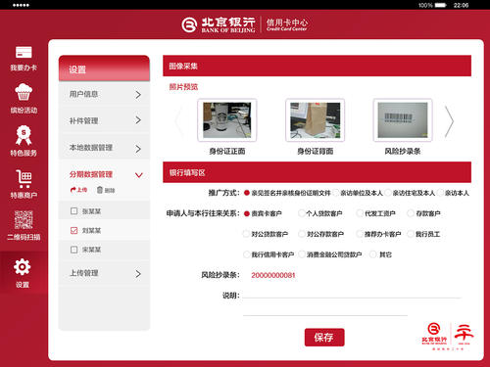Select the 亲访单位及本人 radio option

point(336,193)
